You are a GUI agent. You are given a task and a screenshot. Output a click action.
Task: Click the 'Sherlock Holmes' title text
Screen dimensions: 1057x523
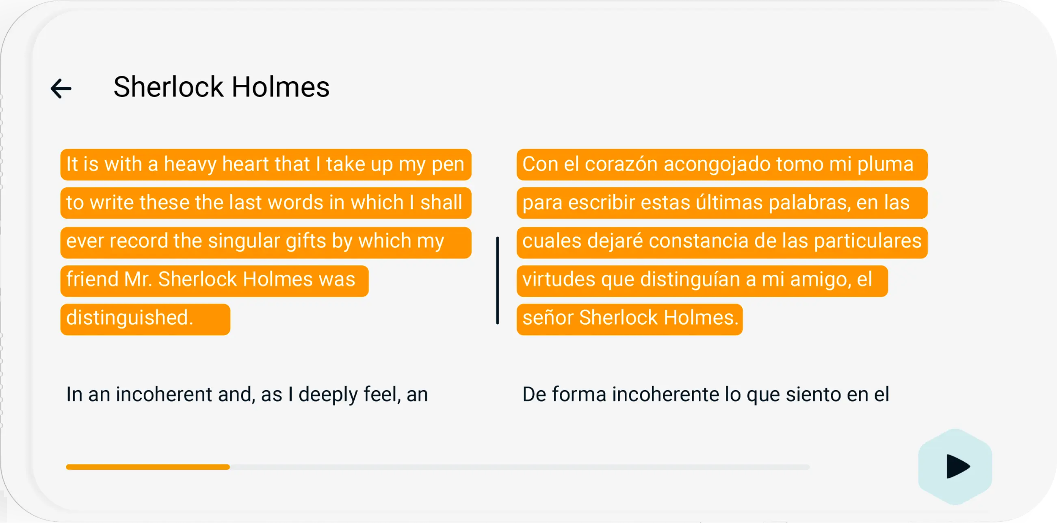click(221, 86)
